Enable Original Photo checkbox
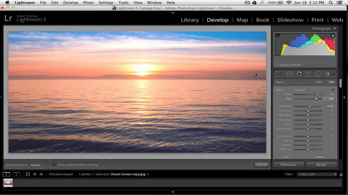This screenshot has height=195, width=348. 276,65
